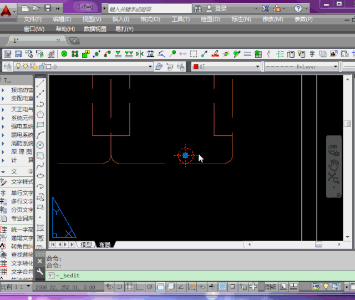This screenshot has height=300, width=355.
Task: Toggle the light bulb layer visibility icon
Action: point(17,67)
